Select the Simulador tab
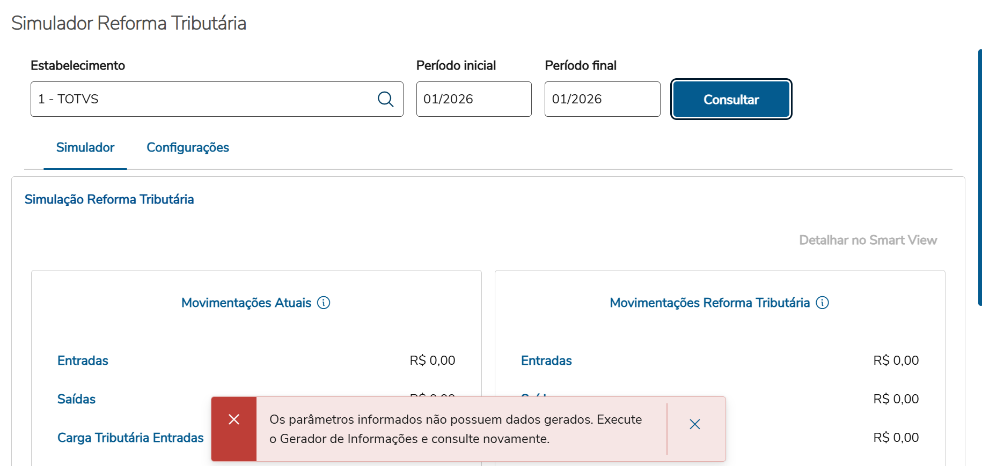The width and height of the screenshot is (982, 466). [85, 147]
